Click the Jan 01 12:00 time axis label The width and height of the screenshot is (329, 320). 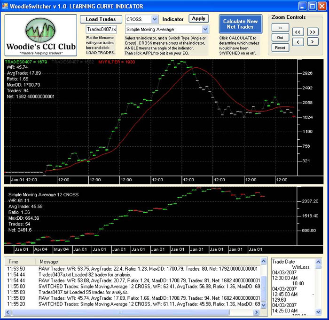click(24, 180)
